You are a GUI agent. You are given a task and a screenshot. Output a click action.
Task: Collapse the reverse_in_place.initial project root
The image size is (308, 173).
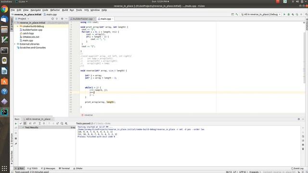pyautogui.click(x=15, y=23)
